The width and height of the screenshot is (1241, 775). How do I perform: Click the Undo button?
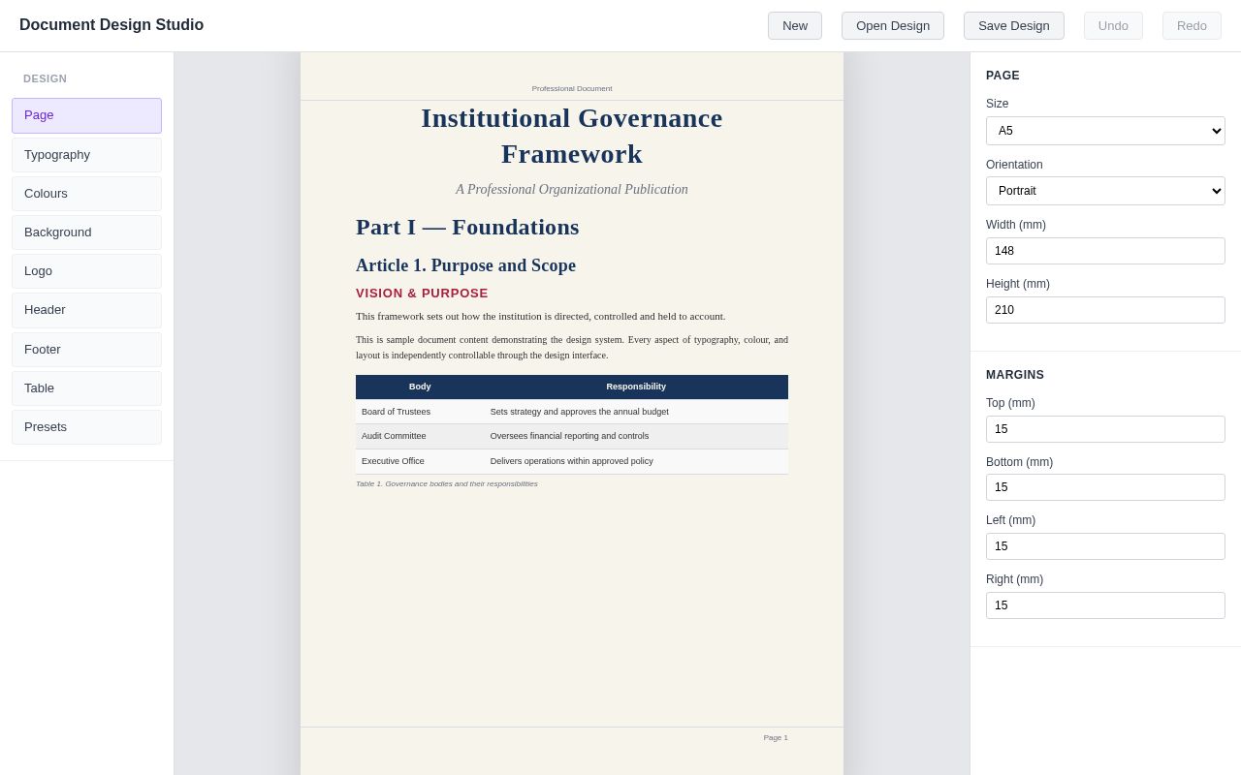1113,25
